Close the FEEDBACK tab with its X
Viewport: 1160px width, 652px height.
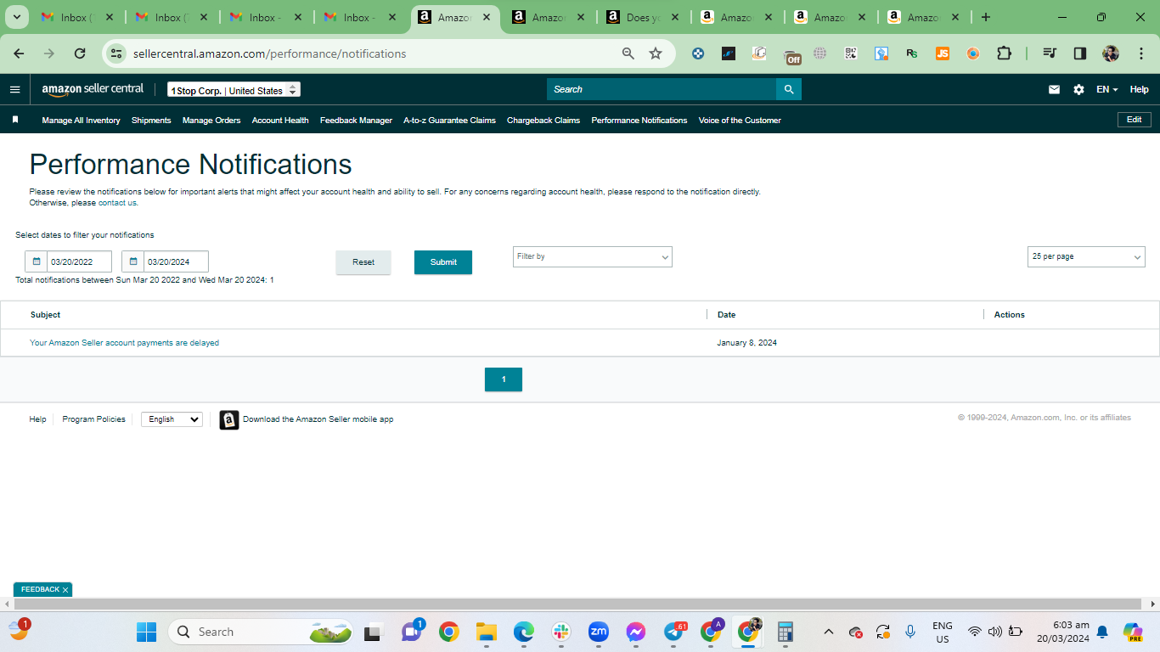pyautogui.click(x=65, y=590)
